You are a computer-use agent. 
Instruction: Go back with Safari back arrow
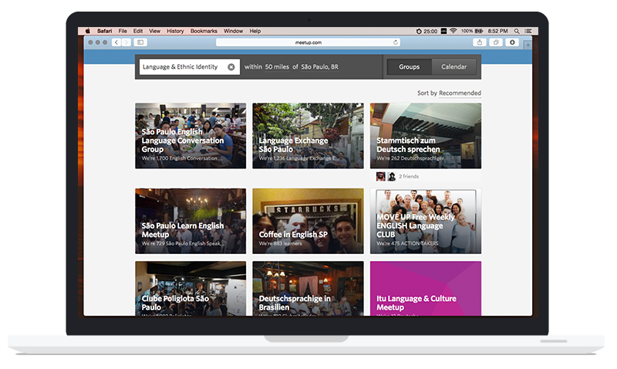pos(116,42)
